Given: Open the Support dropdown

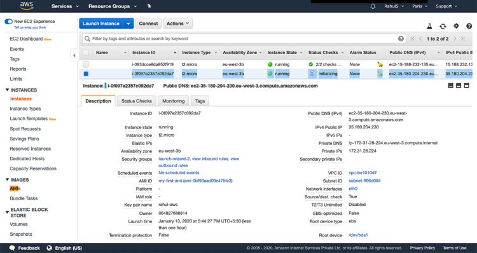Looking at the screenshot, I should pyautogui.click(x=446, y=6).
